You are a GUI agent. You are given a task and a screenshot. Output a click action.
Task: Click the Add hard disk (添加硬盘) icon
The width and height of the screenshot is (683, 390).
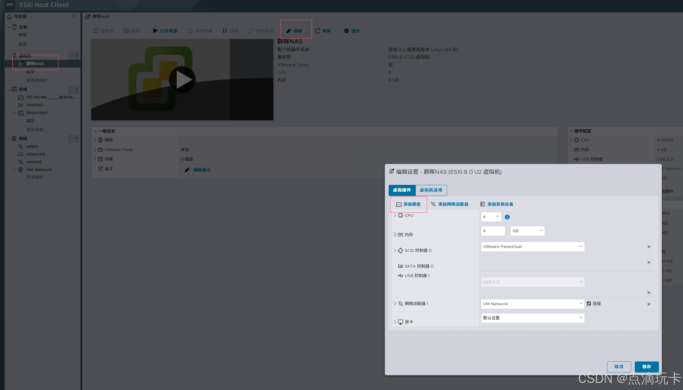tap(399, 204)
